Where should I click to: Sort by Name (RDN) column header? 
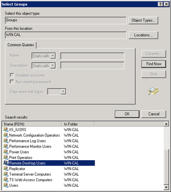(32, 124)
